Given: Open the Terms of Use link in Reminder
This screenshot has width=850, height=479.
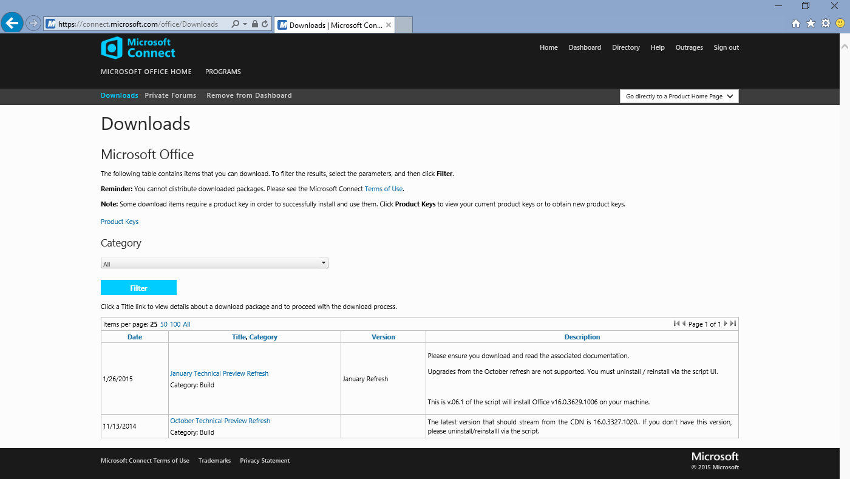Looking at the screenshot, I should 384,189.
